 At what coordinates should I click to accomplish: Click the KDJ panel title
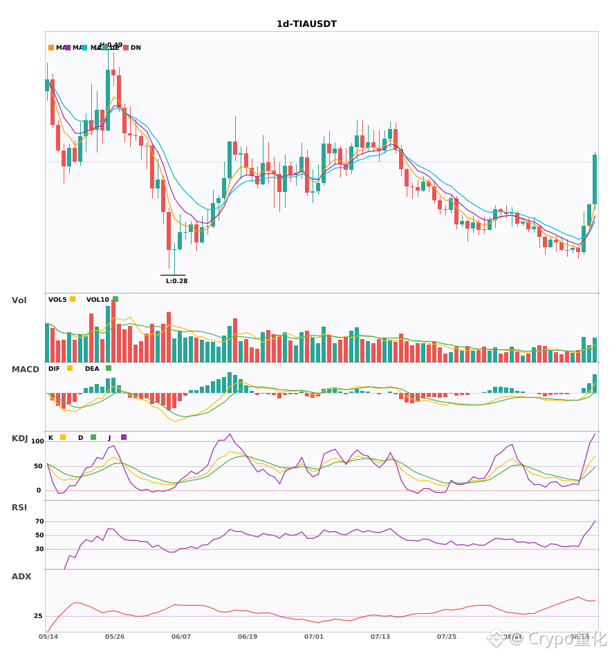(x=19, y=438)
